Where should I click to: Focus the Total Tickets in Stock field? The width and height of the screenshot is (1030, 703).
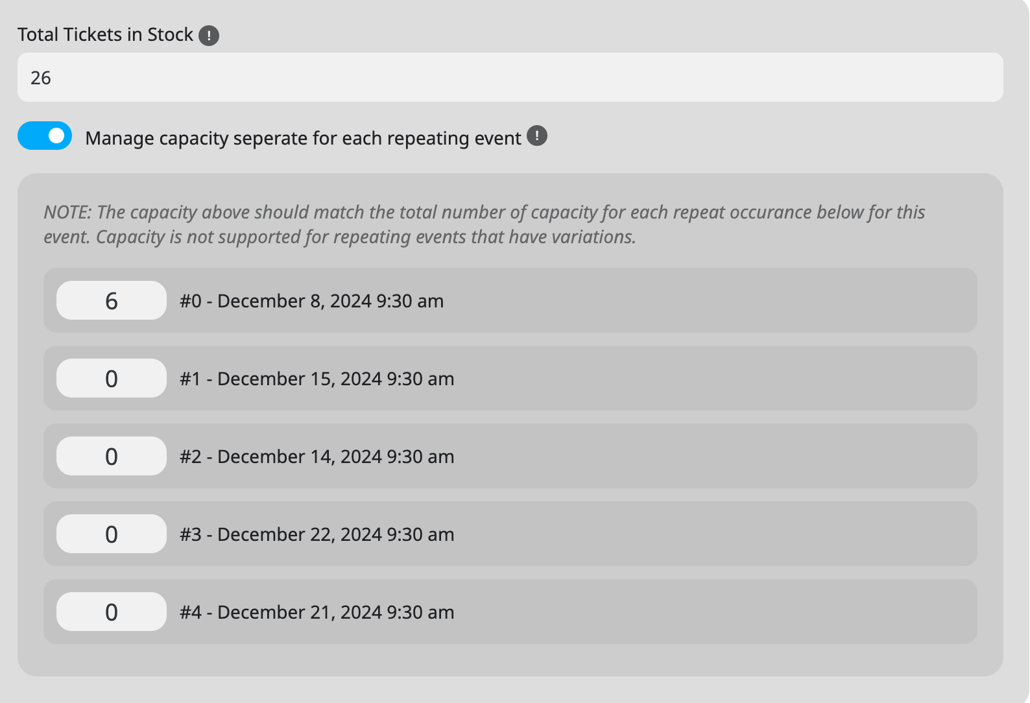click(x=510, y=77)
